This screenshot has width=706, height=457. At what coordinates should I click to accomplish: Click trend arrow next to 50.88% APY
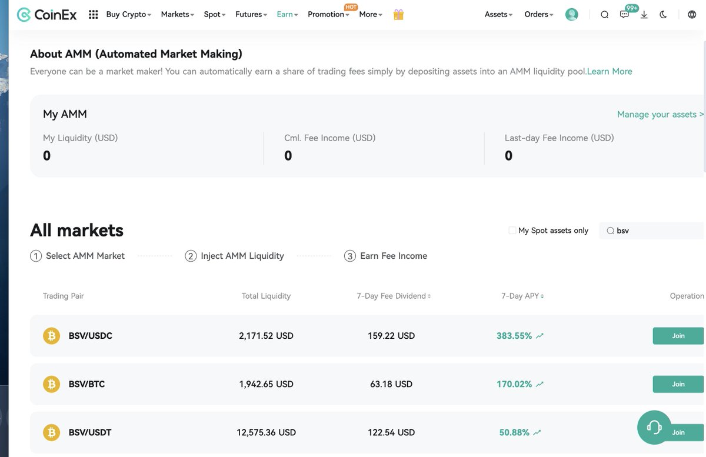point(537,432)
